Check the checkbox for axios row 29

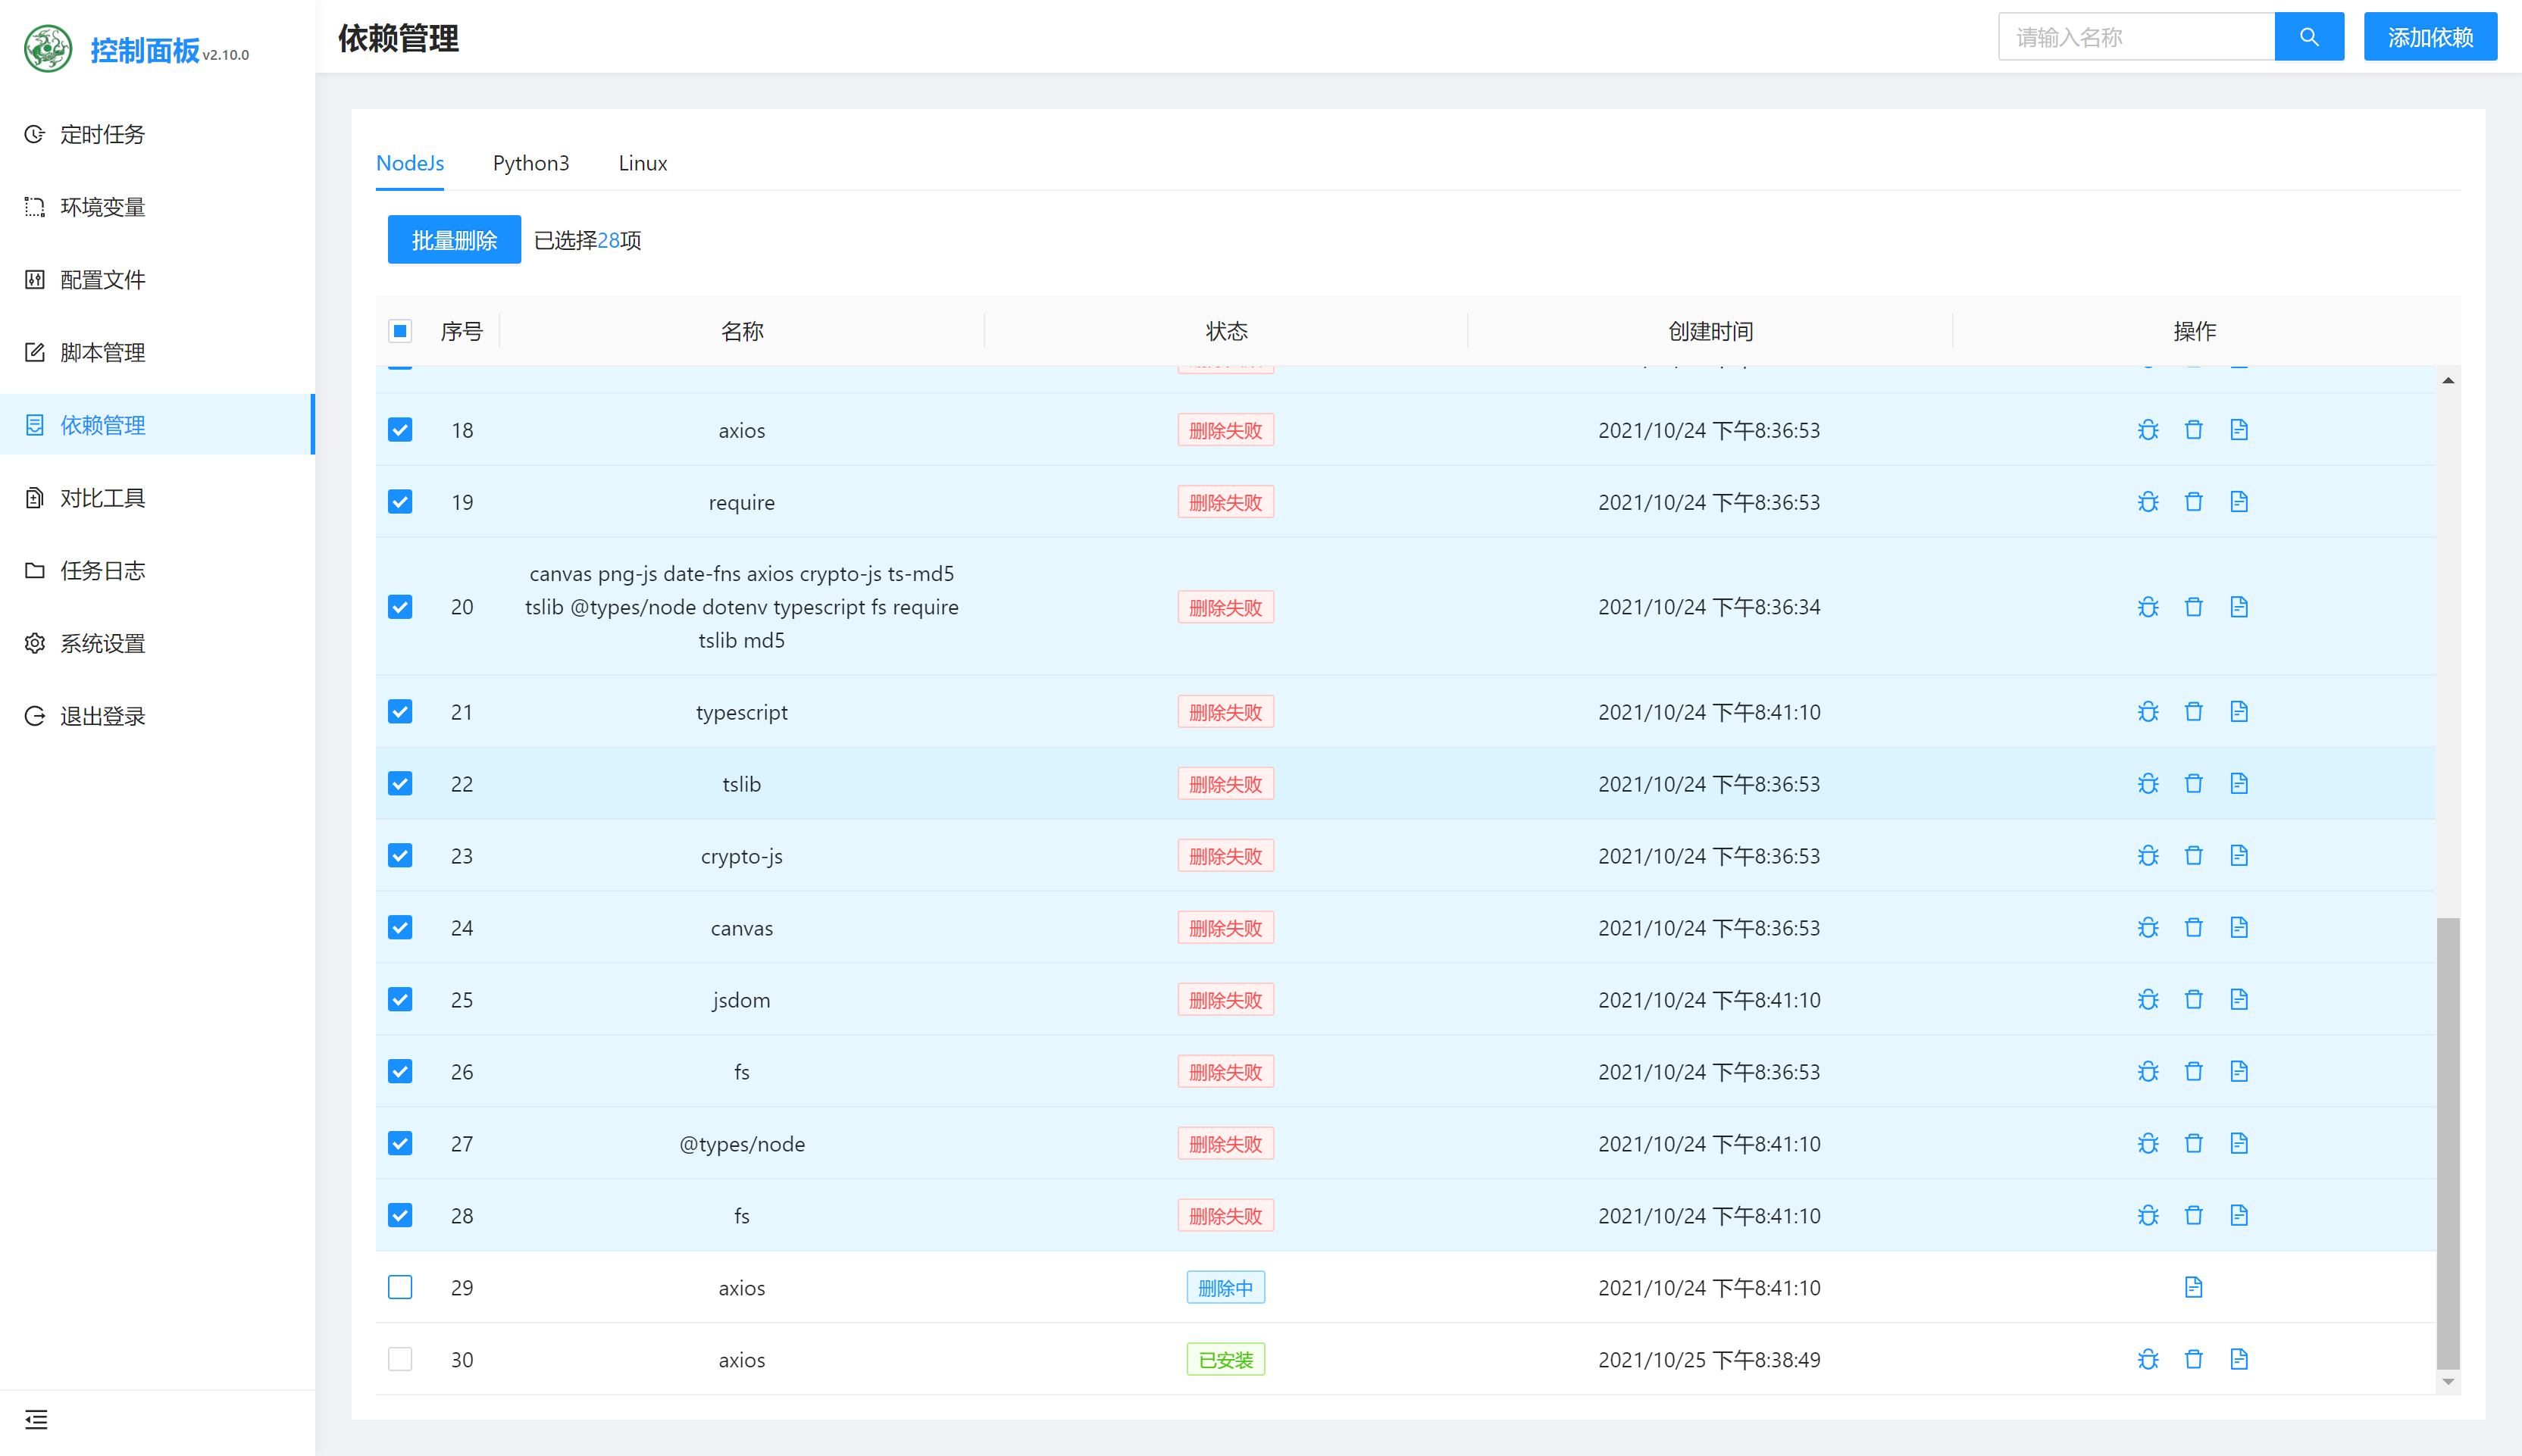point(399,1287)
